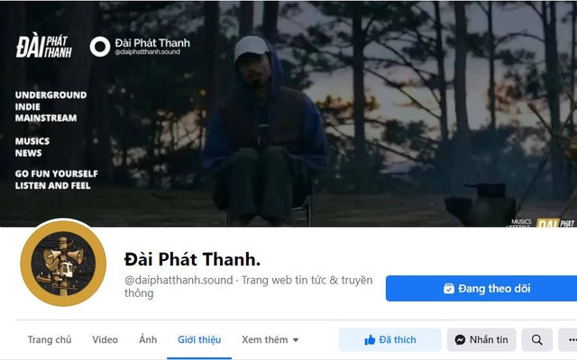Click the loudspeaker profile picture
The height and width of the screenshot is (360, 577).
coord(63,264)
